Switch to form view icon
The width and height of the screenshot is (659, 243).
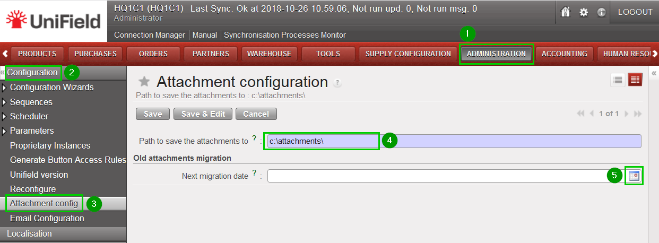click(x=635, y=80)
